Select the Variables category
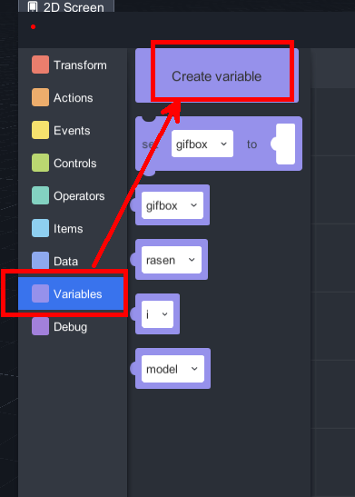This screenshot has width=355, height=497. pos(71,293)
